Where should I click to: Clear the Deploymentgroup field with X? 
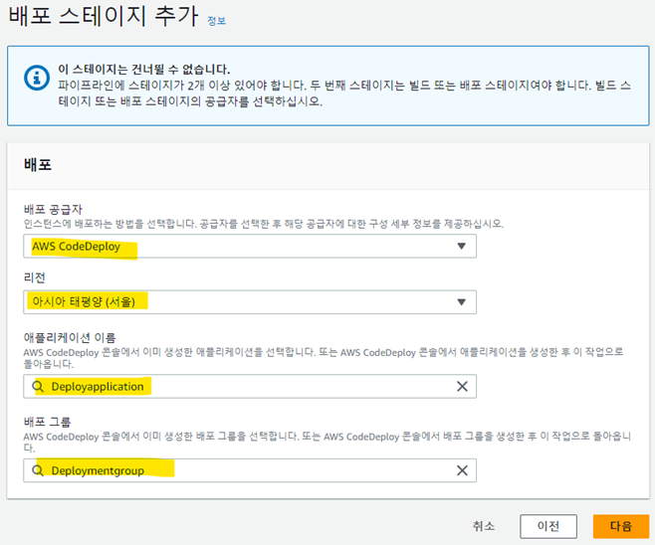[462, 470]
